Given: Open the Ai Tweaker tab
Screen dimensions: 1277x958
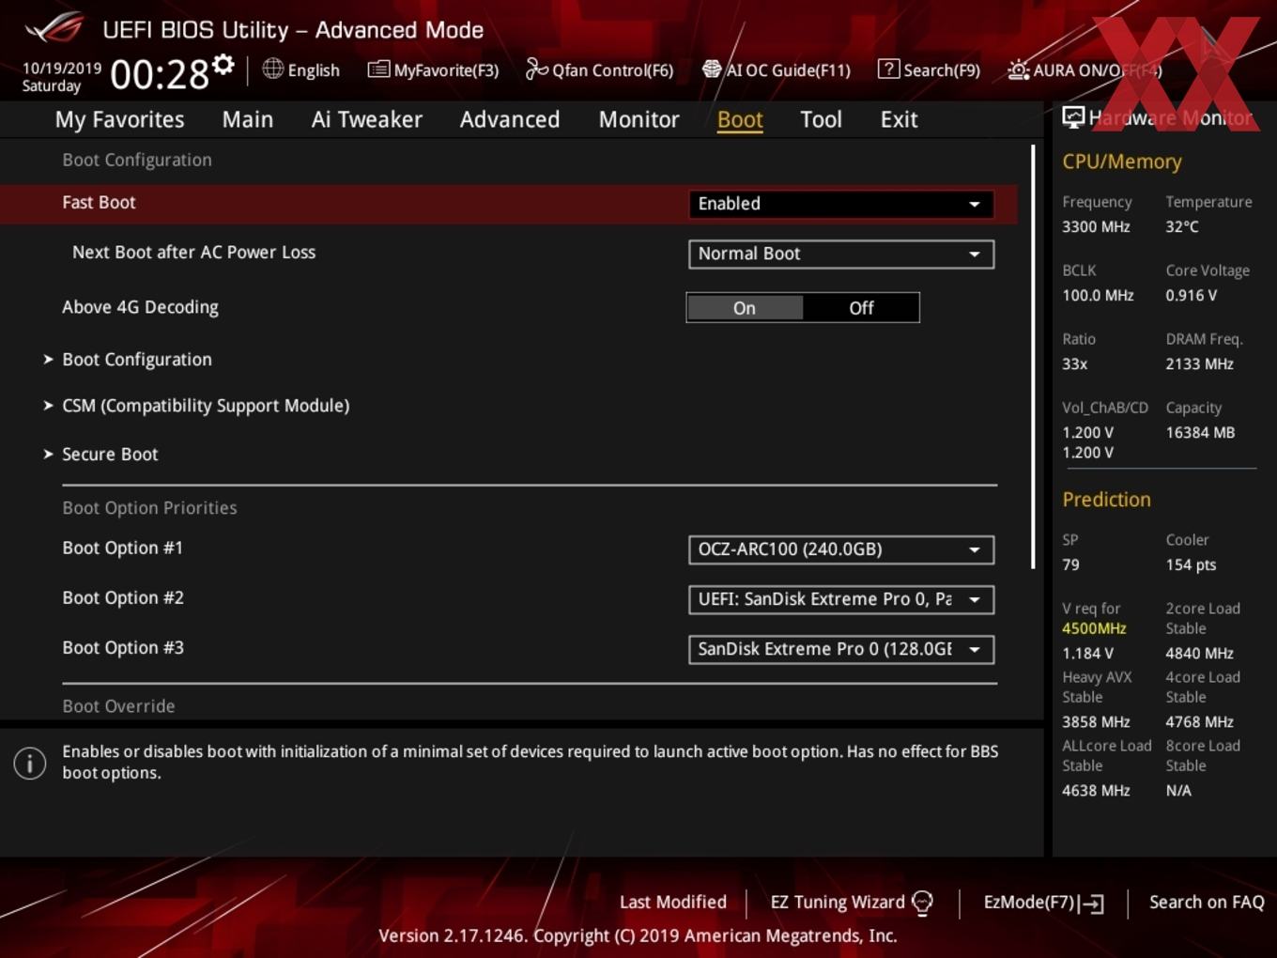Looking at the screenshot, I should (x=367, y=119).
